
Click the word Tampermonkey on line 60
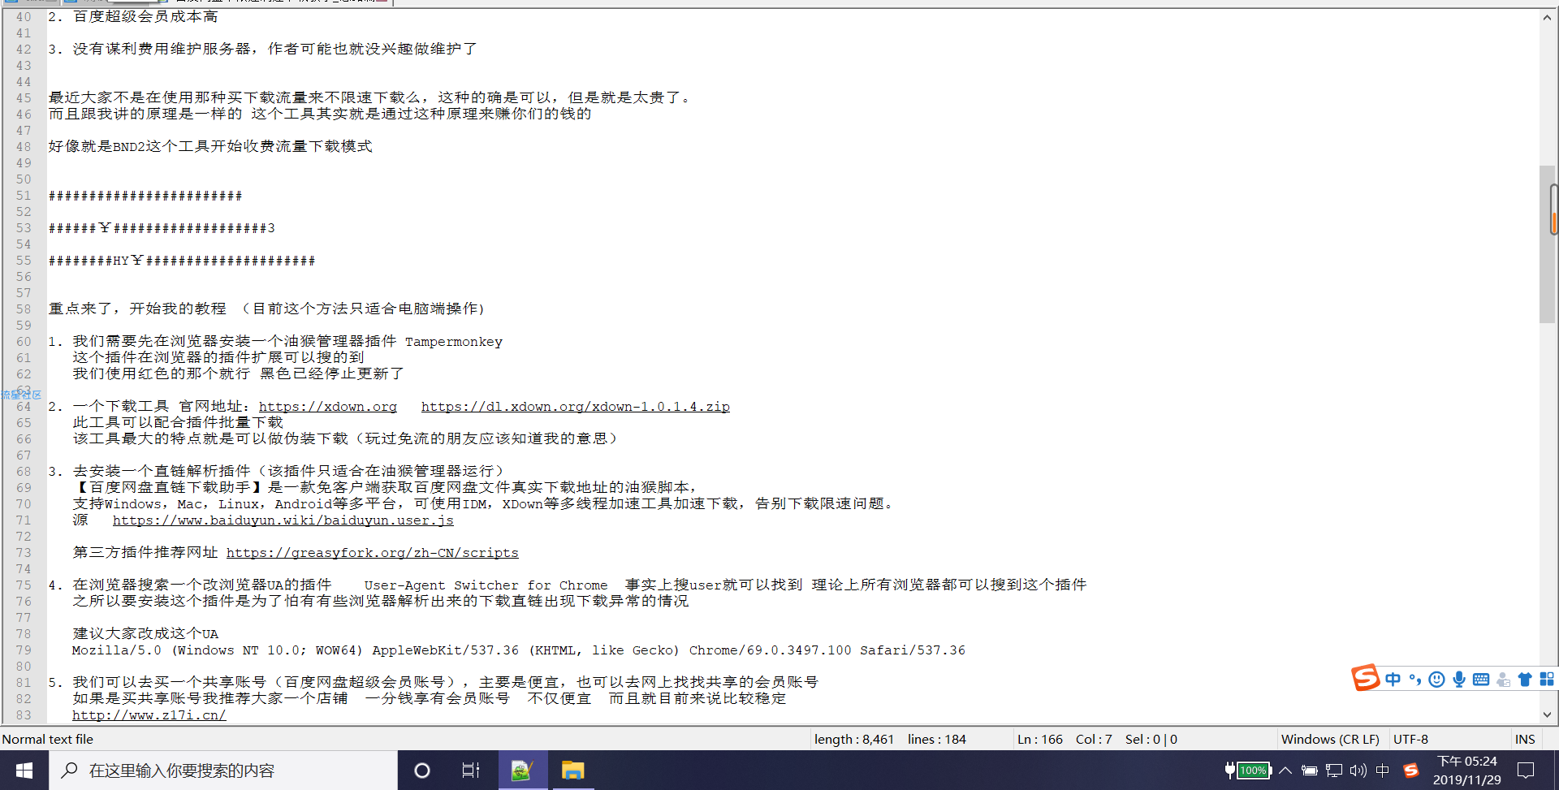[x=454, y=342]
